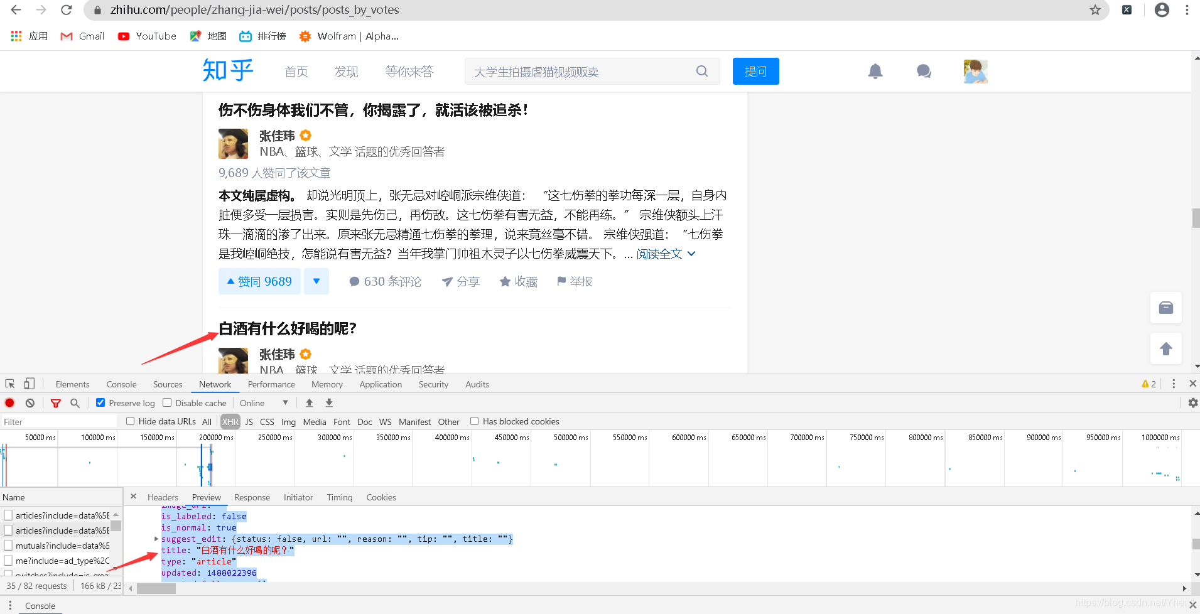Viewport: 1200px width, 614px height.
Task: Open the 等你来答 nav tab
Action: 409,72
